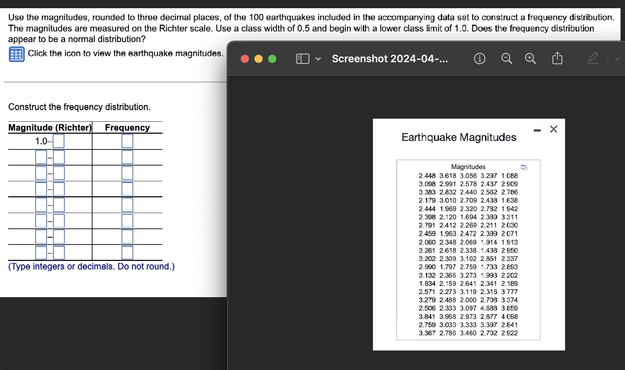Click the Magnitudes column header in the data table
This screenshot has width=625, height=370.
[468, 167]
